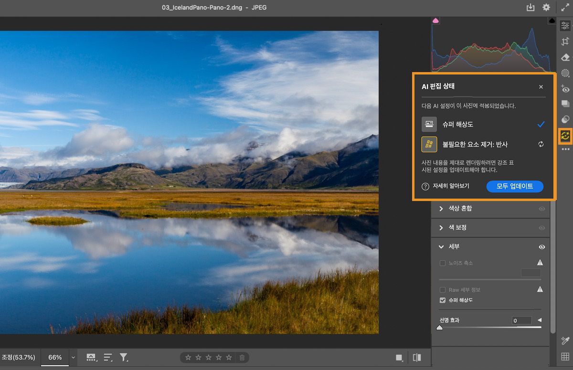
Task: Enable the Raw 세부 정보 checkbox
Action: click(442, 290)
